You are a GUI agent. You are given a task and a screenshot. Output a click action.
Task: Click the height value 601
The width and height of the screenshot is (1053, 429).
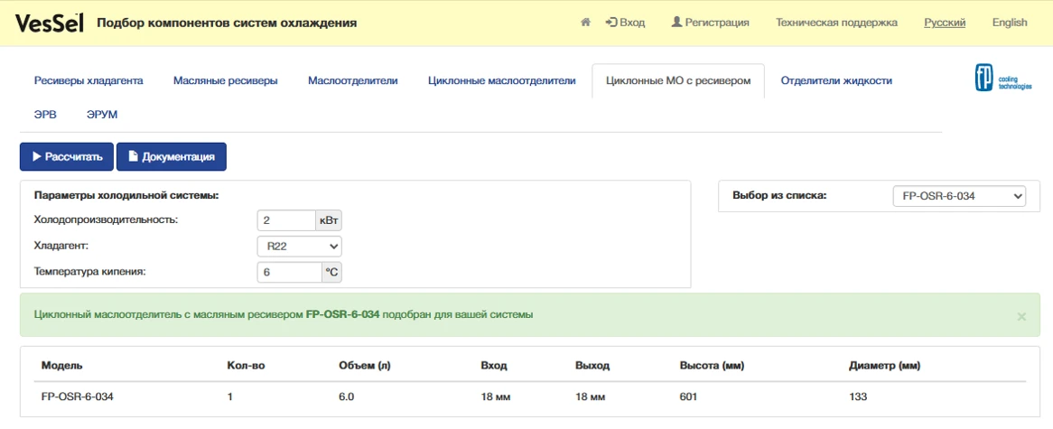pos(688,396)
